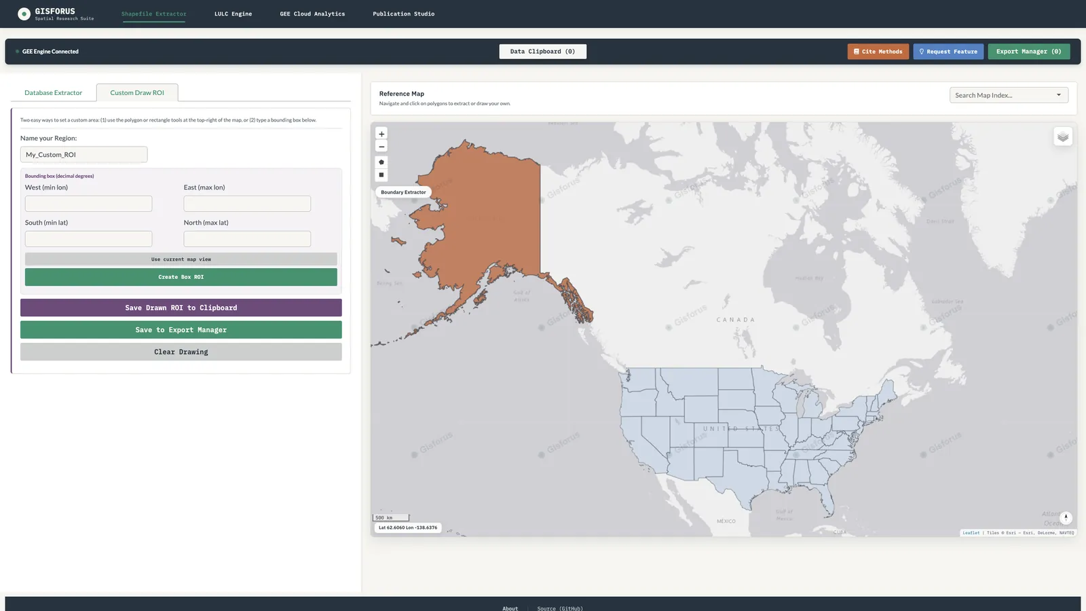This screenshot has height=611, width=1086.
Task: Click the north arrow compass icon
Action: pyautogui.click(x=1066, y=517)
